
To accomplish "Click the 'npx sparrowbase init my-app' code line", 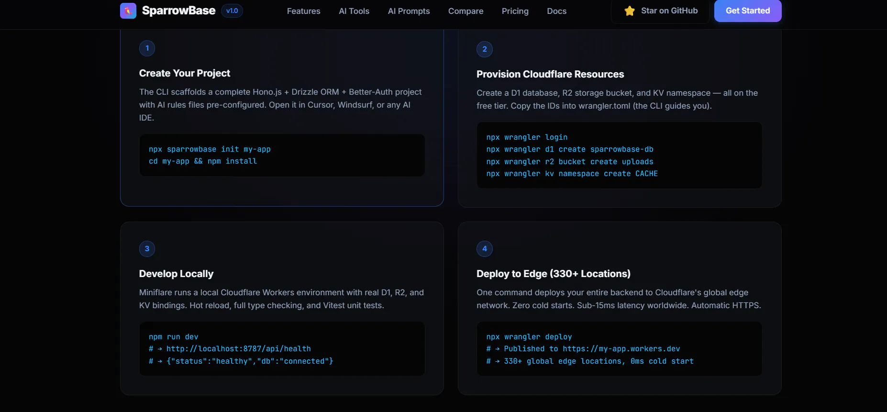I will pyautogui.click(x=210, y=149).
